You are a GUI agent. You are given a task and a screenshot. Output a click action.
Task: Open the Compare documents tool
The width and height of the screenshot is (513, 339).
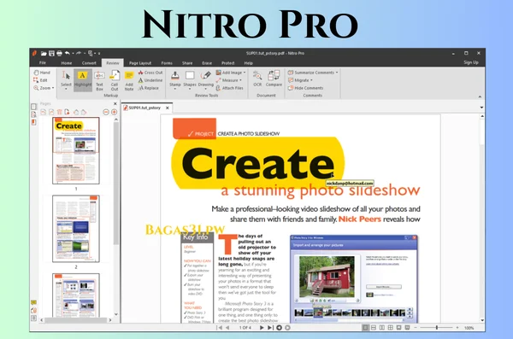click(x=274, y=79)
